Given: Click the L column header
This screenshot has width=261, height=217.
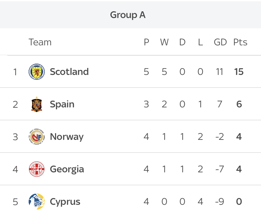Looking at the screenshot, I should [x=200, y=42].
